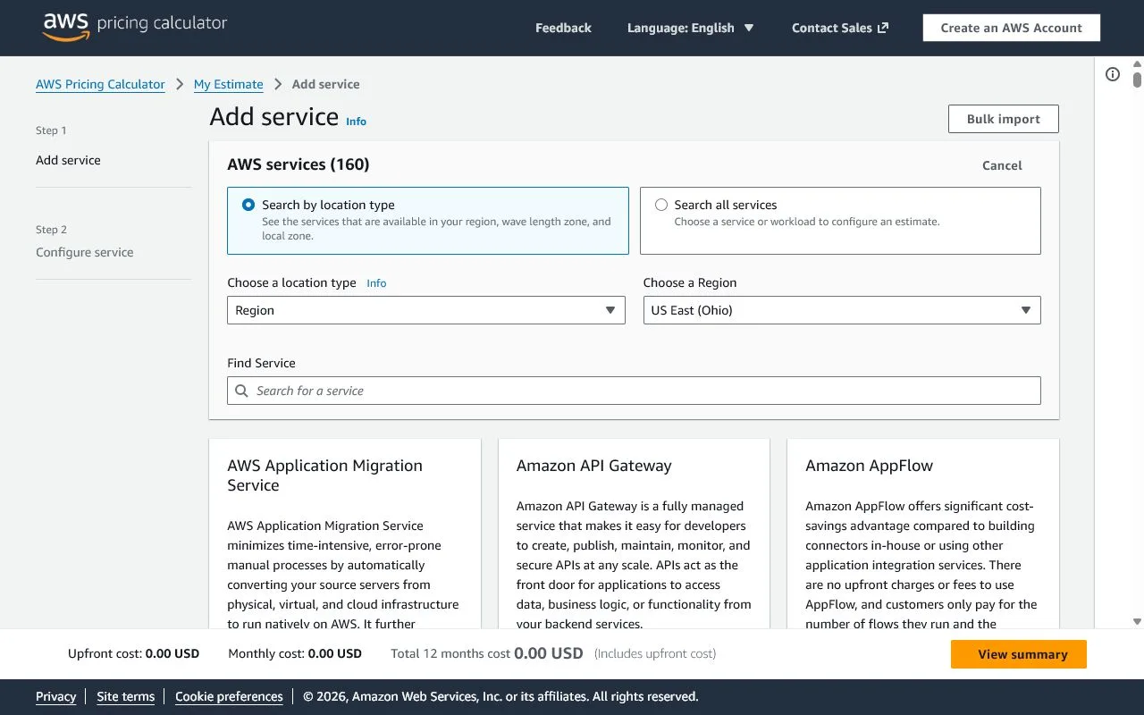The image size is (1144, 715).
Task: Click Info link next to Add service
Action: tap(357, 122)
